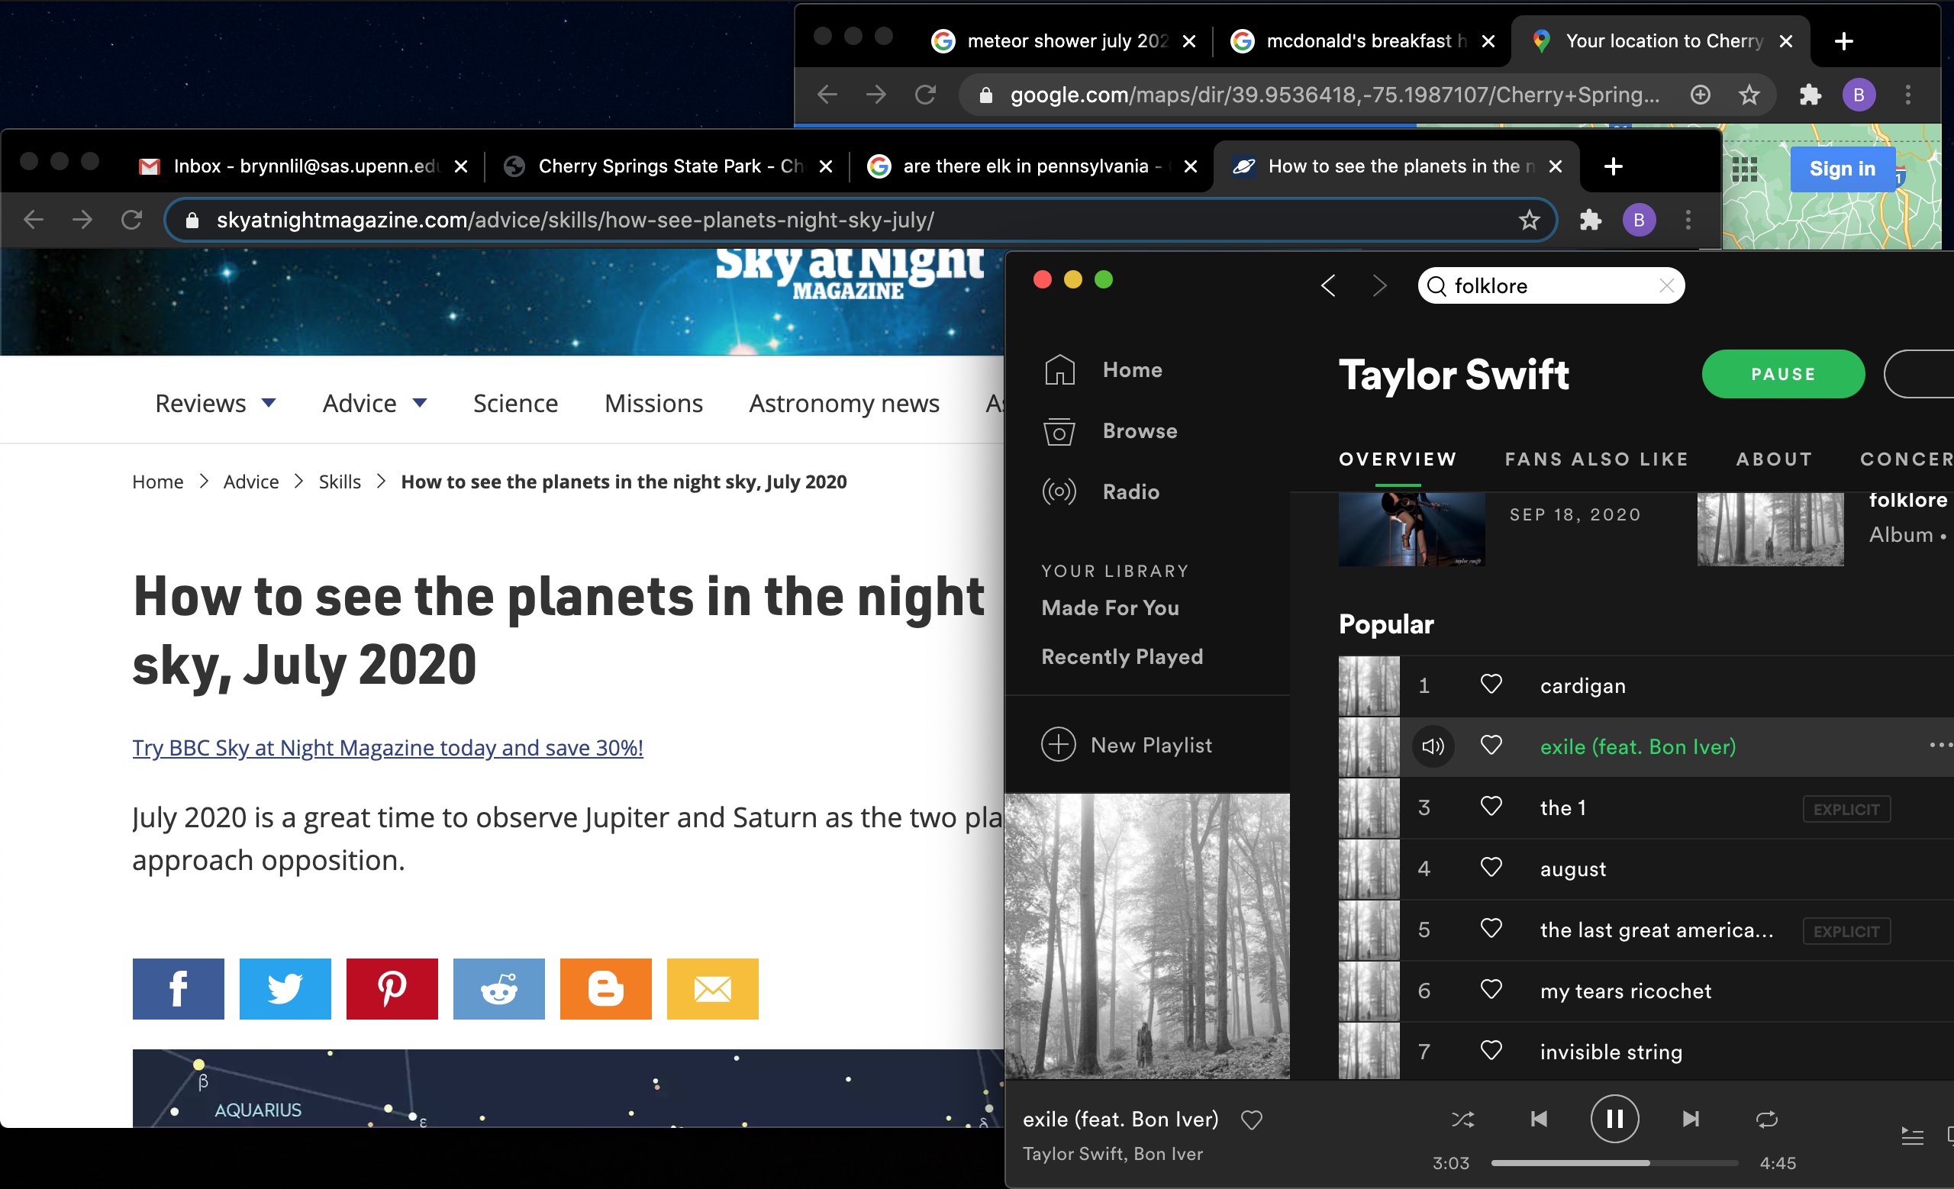Like the song august
Screen dimensions: 1954x1189
pos(1491,867)
